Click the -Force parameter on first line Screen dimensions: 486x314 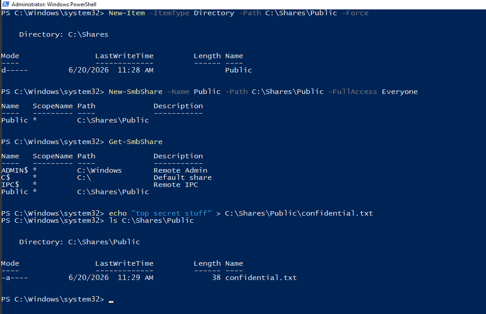[355, 13]
